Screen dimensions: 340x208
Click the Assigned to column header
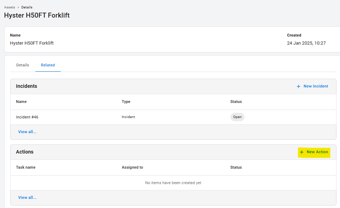click(x=132, y=167)
